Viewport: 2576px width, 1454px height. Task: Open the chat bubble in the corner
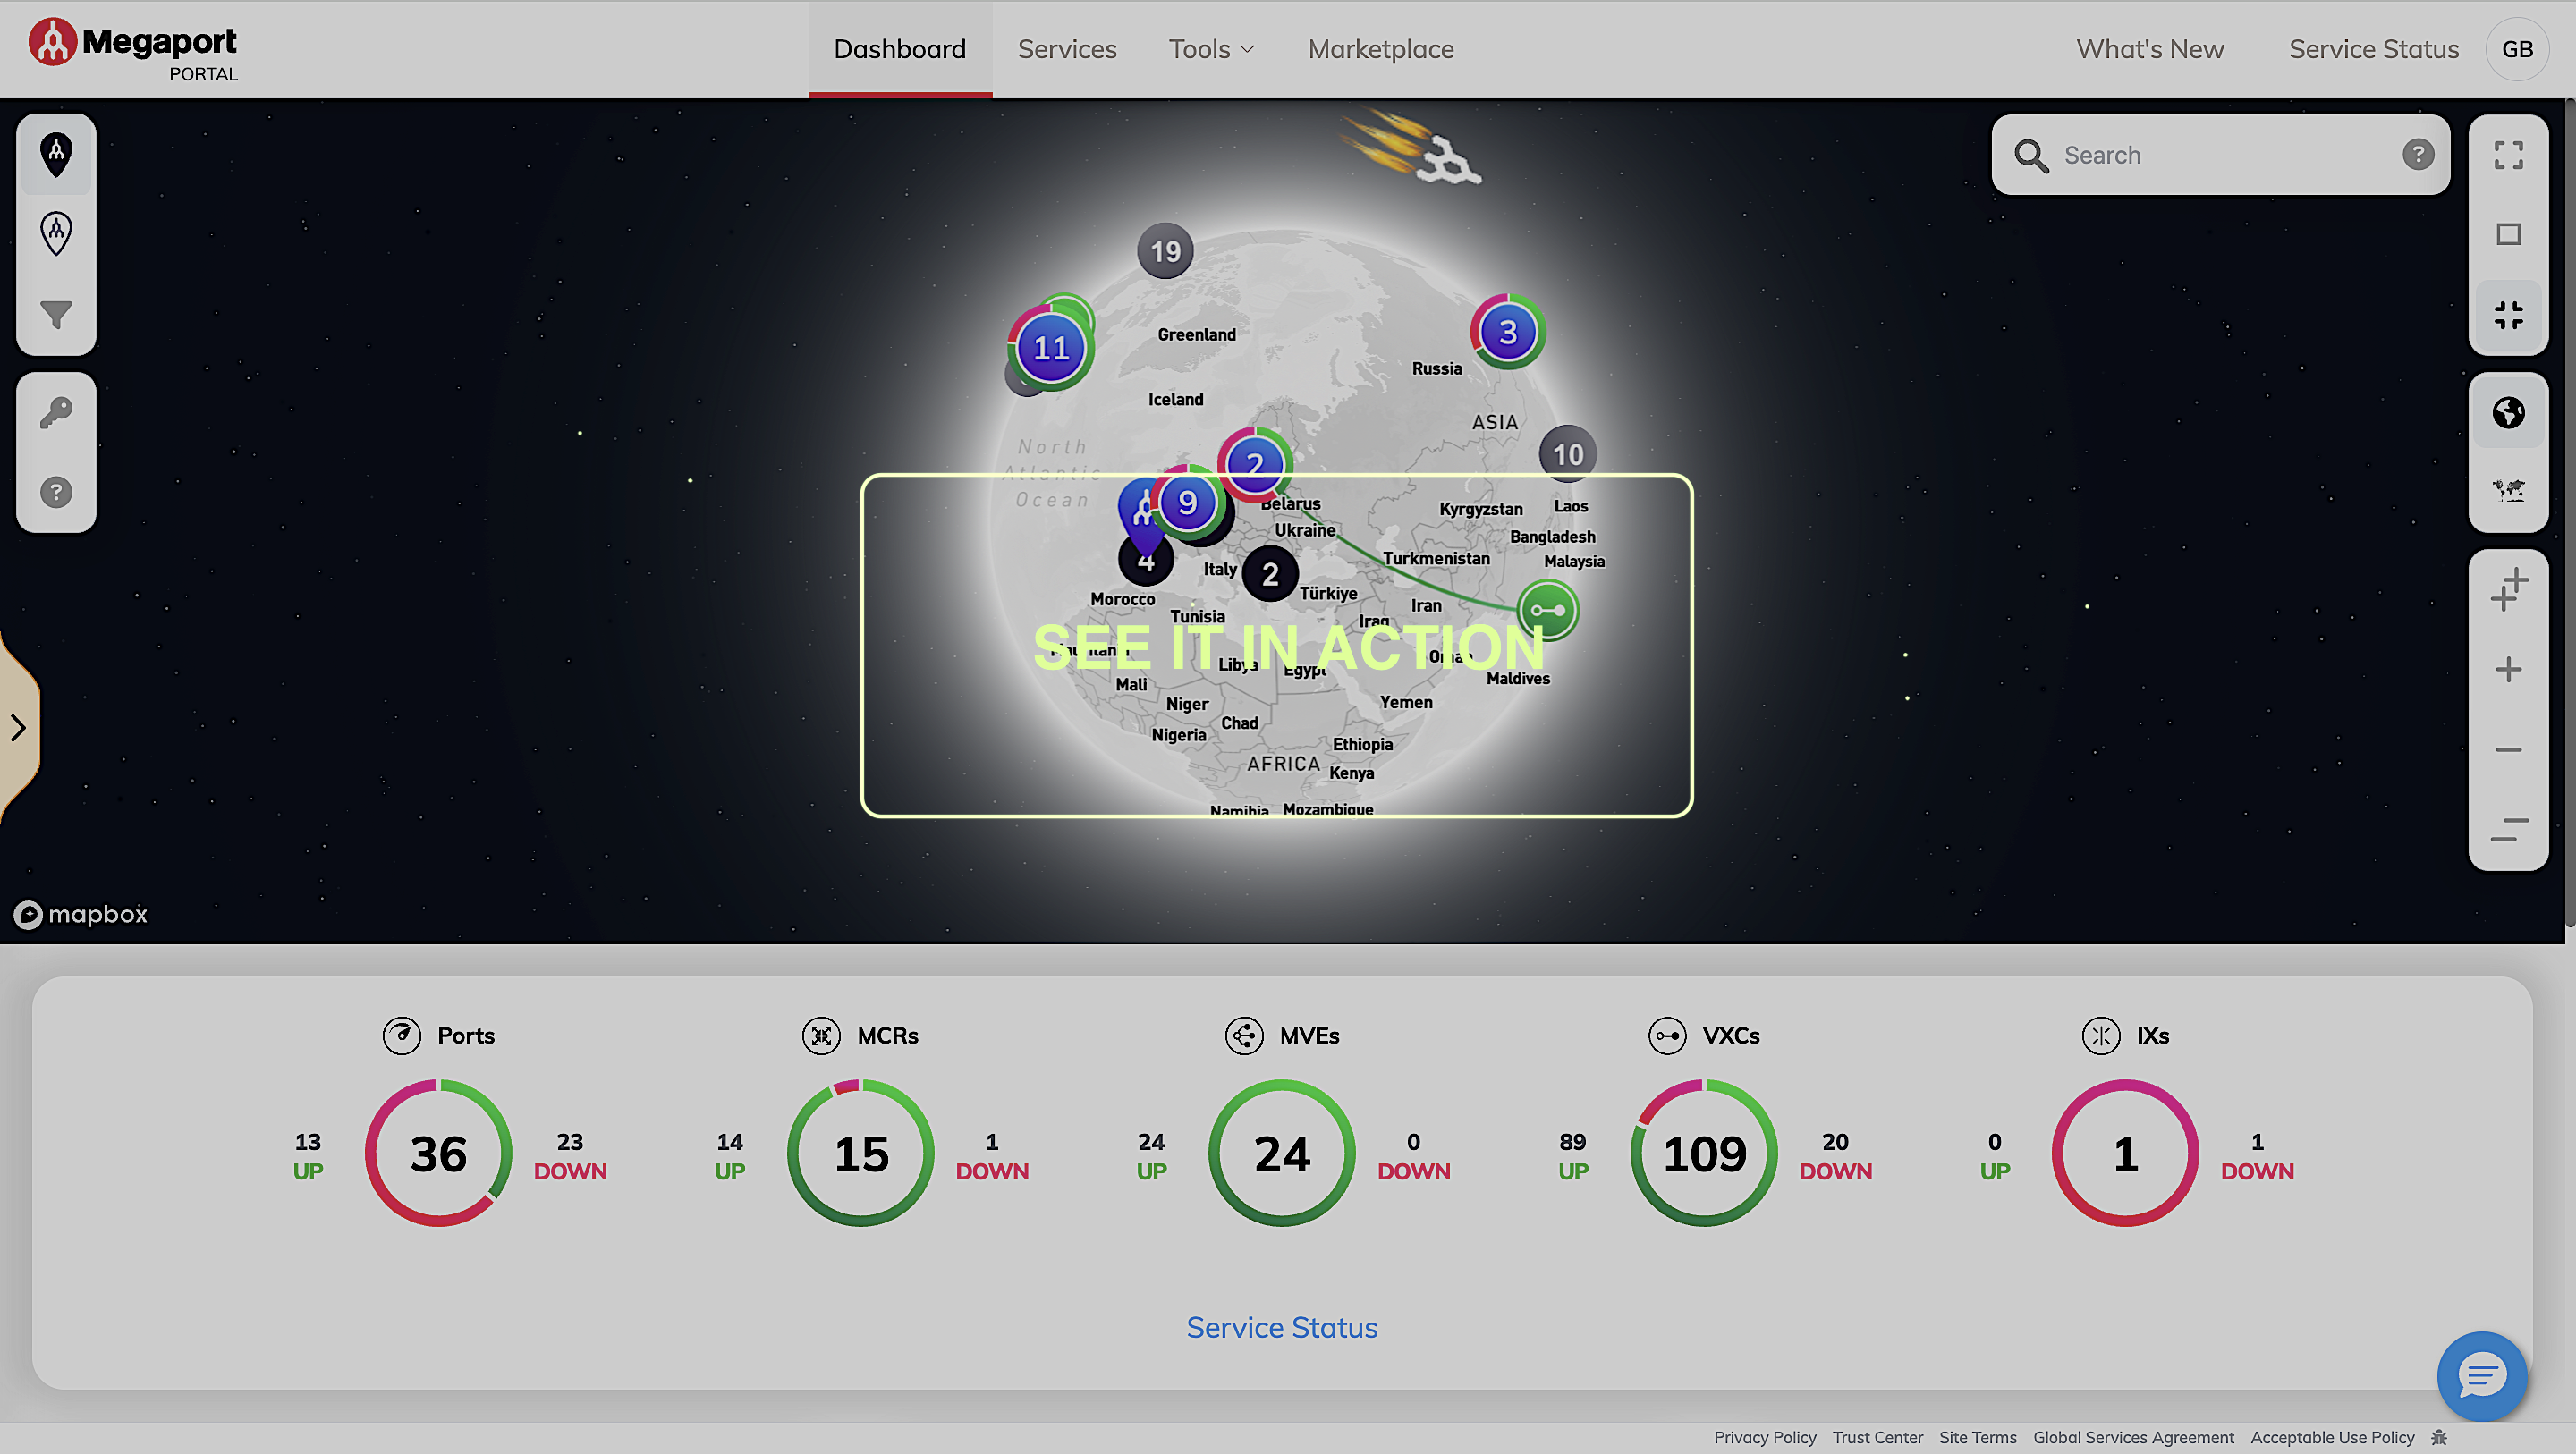[2481, 1376]
